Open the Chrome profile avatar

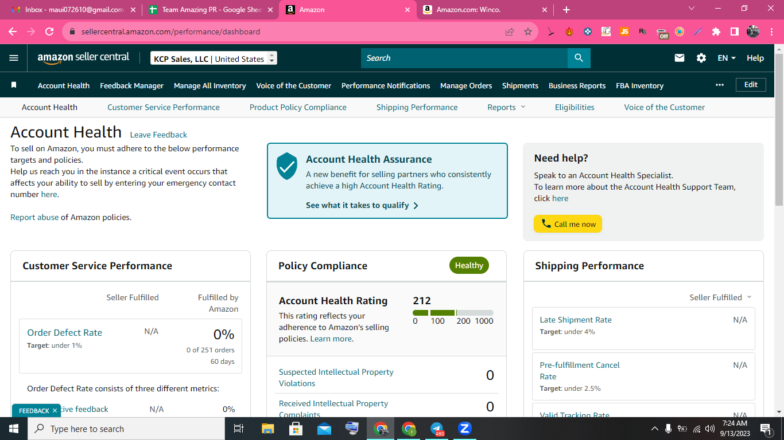(x=753, y=32)
